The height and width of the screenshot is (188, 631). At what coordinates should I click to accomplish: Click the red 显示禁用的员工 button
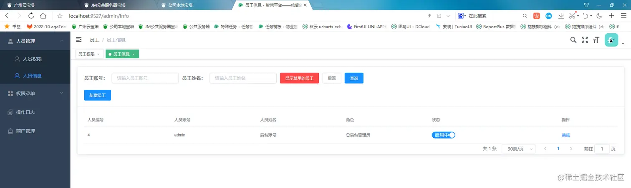pyautogui.click(x=300, y=78)
